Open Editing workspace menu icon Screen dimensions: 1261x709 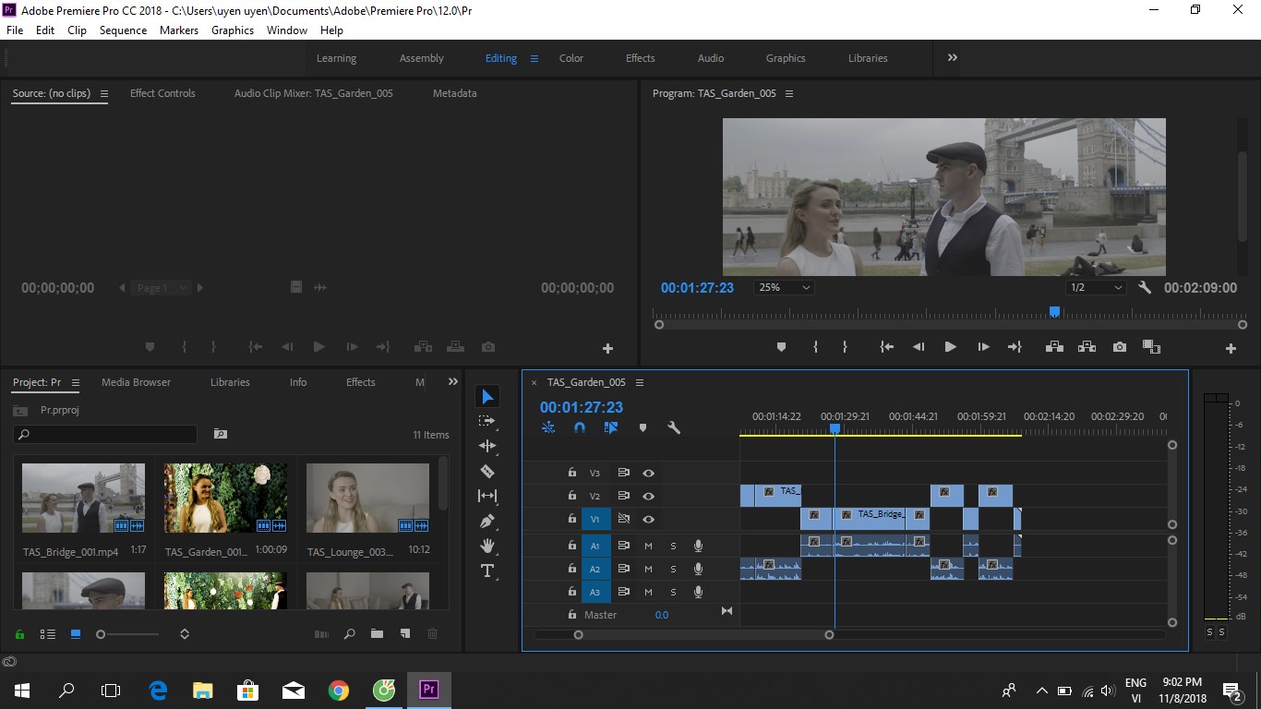[534, 58]
